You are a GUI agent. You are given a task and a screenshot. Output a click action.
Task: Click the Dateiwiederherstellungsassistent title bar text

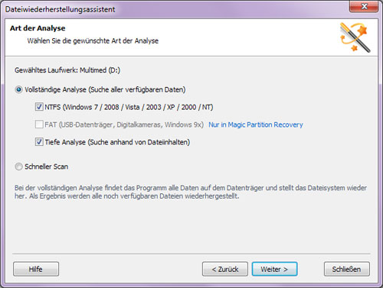coord(60,9)
